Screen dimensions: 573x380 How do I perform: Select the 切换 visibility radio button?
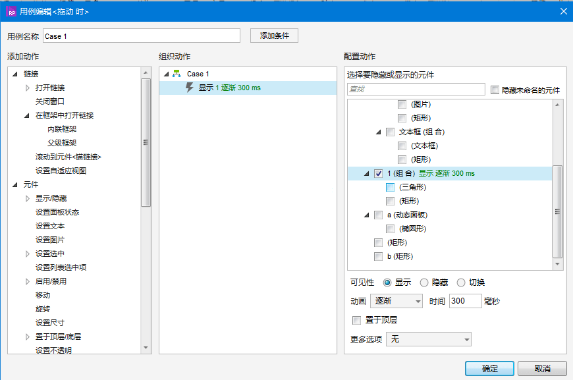[461, 283]
